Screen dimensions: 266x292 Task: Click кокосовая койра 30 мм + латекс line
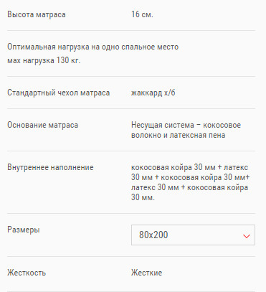pyautogui.click(x=189, y=167)
